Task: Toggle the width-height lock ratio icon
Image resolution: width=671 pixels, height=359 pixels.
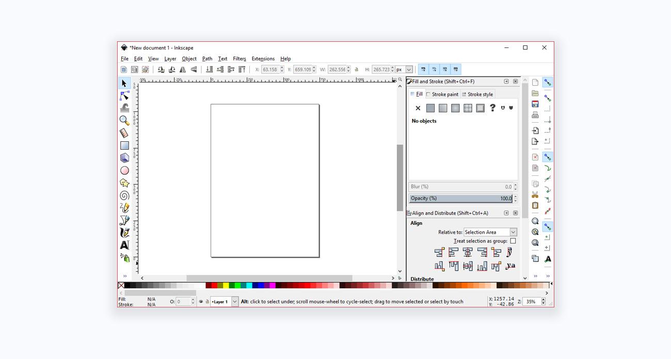Action: point(357,70)
